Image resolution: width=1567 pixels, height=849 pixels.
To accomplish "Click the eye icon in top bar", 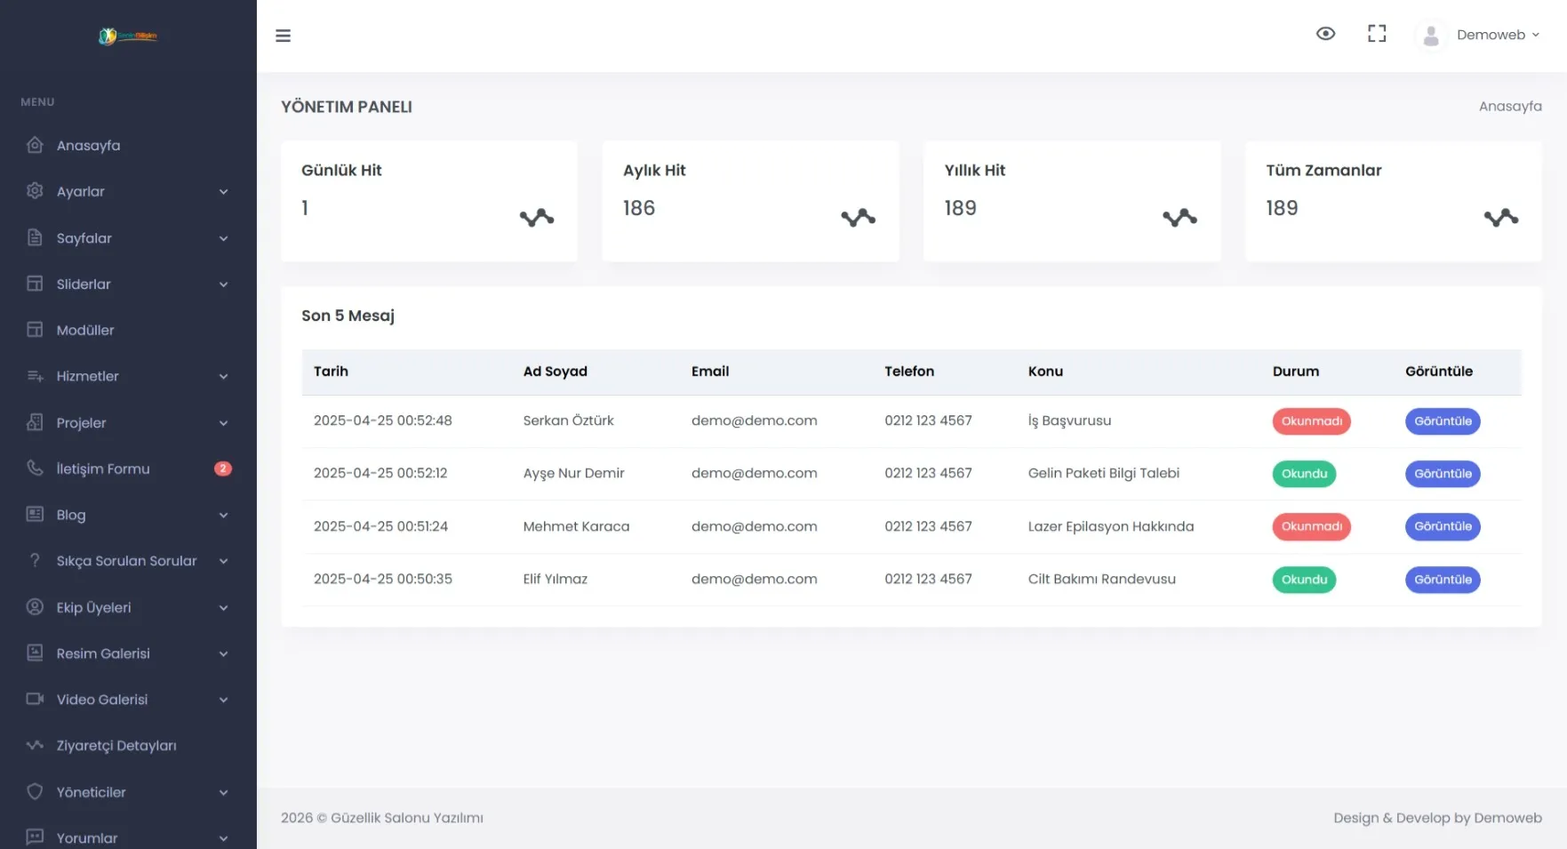I will tap(1324, 34).
